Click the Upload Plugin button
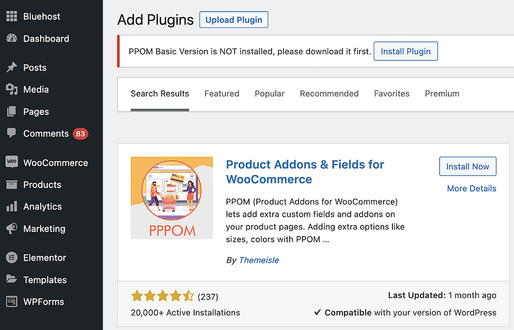 [x=233, y=19]
